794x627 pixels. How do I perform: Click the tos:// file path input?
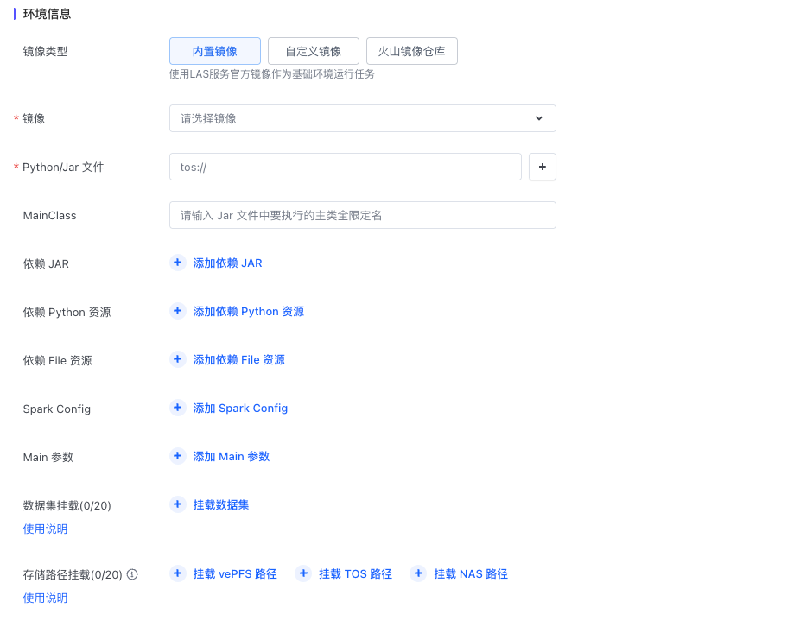pyautogui.click(x=345, y=167)
